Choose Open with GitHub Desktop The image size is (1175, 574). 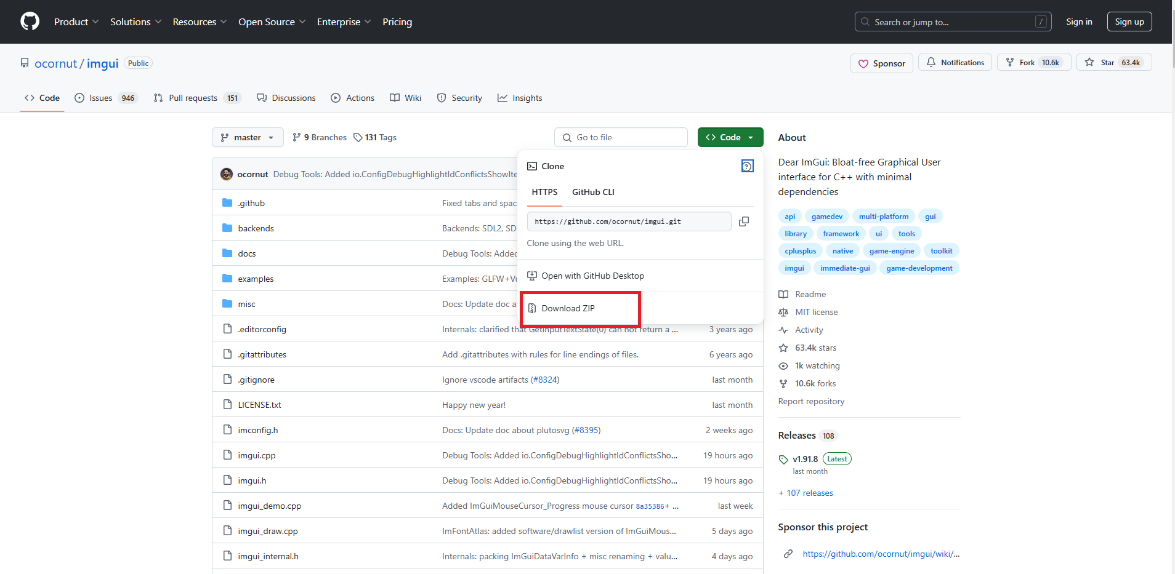click(640, 276)
